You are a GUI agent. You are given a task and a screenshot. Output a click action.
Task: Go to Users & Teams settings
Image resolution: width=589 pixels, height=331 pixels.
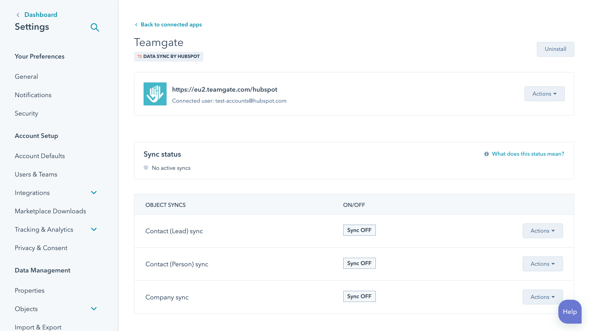36,174
